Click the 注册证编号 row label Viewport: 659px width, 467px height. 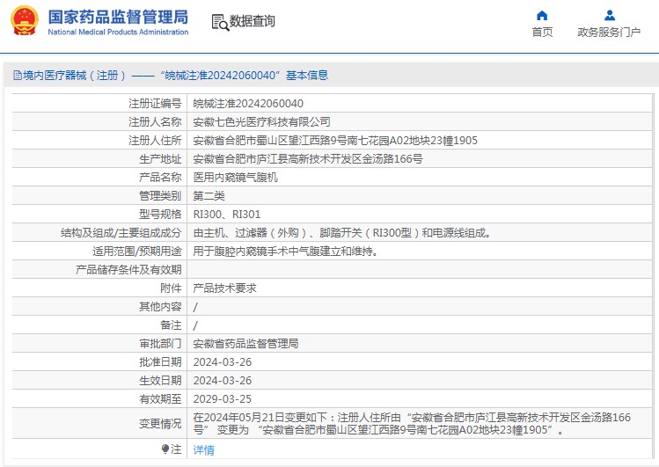pos(155,103)
